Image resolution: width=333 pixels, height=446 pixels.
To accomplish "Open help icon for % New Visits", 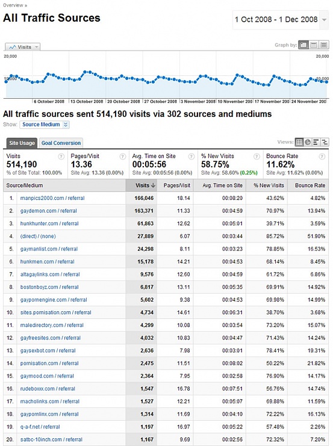I will [257, 156].
